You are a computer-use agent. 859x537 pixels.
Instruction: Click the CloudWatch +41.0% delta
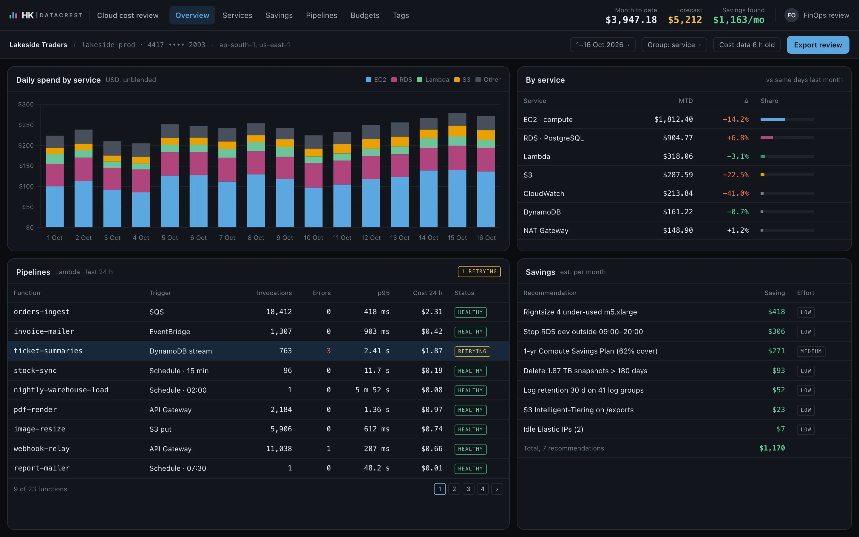pos(736,193)
